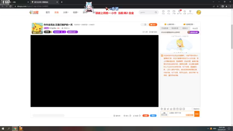Expand the welfare dropdown below the player
Image resolution: width=233 pixels, height=131 pixels.
[x=117, y=116]
